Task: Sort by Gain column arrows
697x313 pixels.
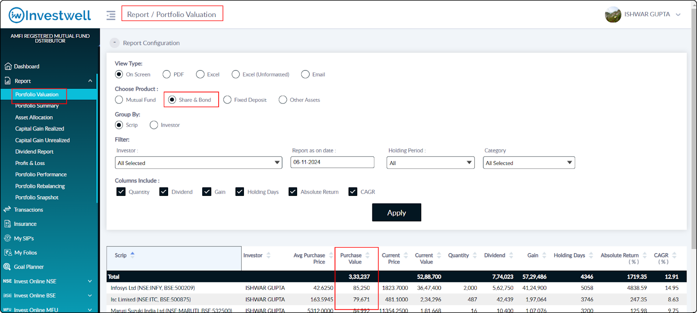Action: [x=544, y=255]
